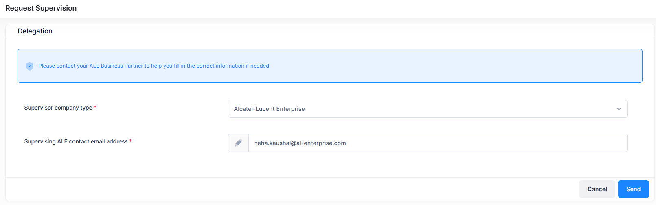Image resolution: width=656 pixels, height=205 pixels.
Task: Click the "Supervisor company type" label
Action: (x=58, y=108)
